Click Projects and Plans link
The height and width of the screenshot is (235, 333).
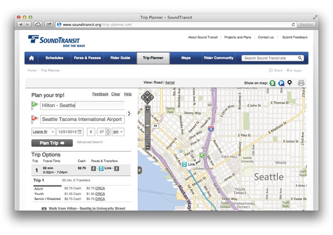point(238,37)
